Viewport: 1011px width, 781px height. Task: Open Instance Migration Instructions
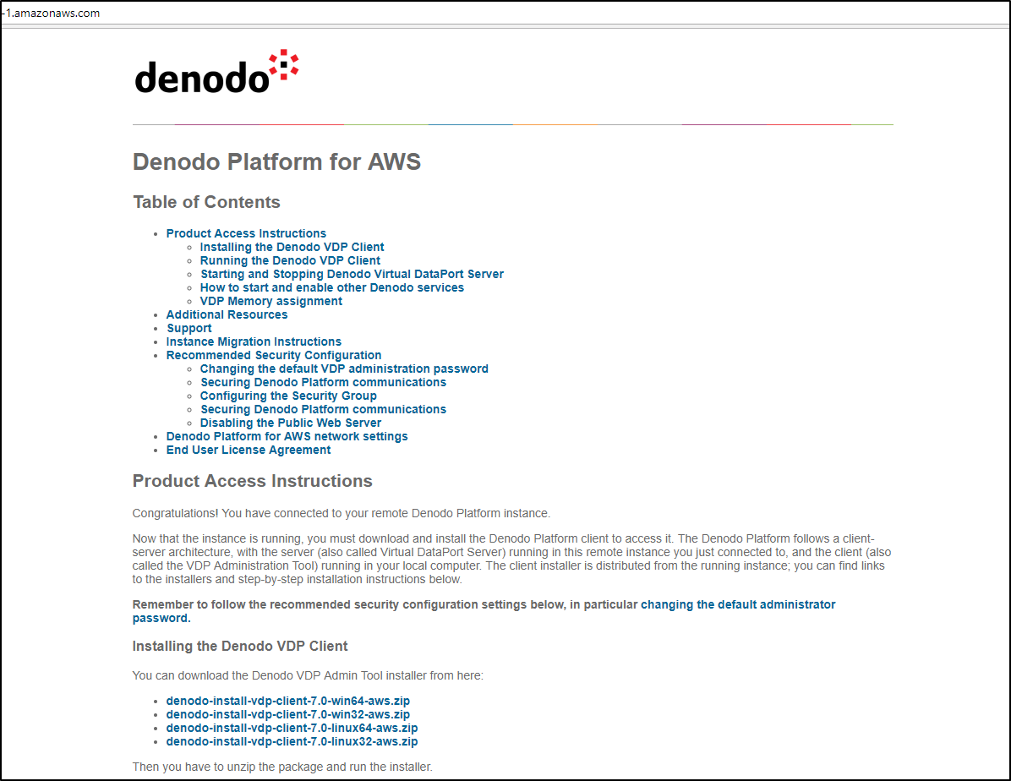point(254,341)
